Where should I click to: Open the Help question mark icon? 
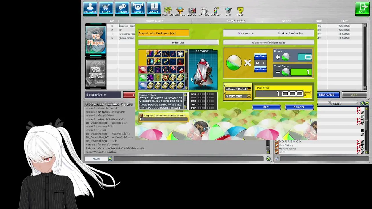coord(240,11)
